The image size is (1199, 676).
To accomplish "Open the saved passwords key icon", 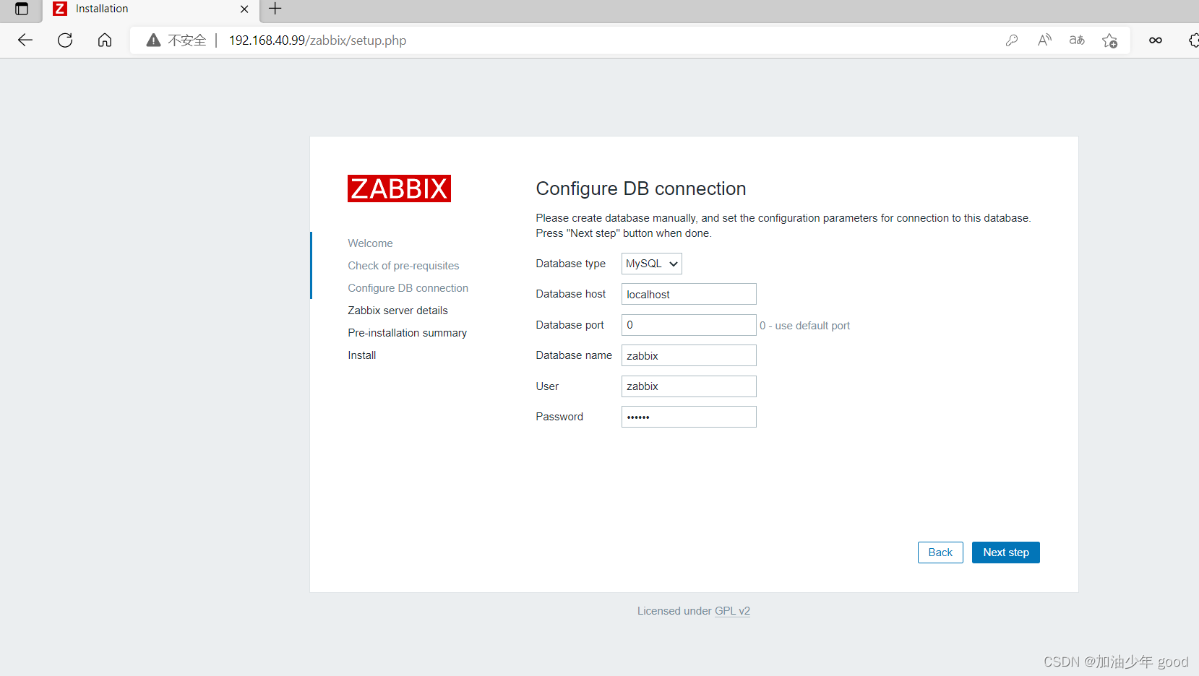I will pos(1012,40).
